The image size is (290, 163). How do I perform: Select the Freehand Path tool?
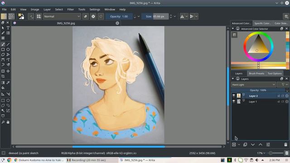point(8,60)
